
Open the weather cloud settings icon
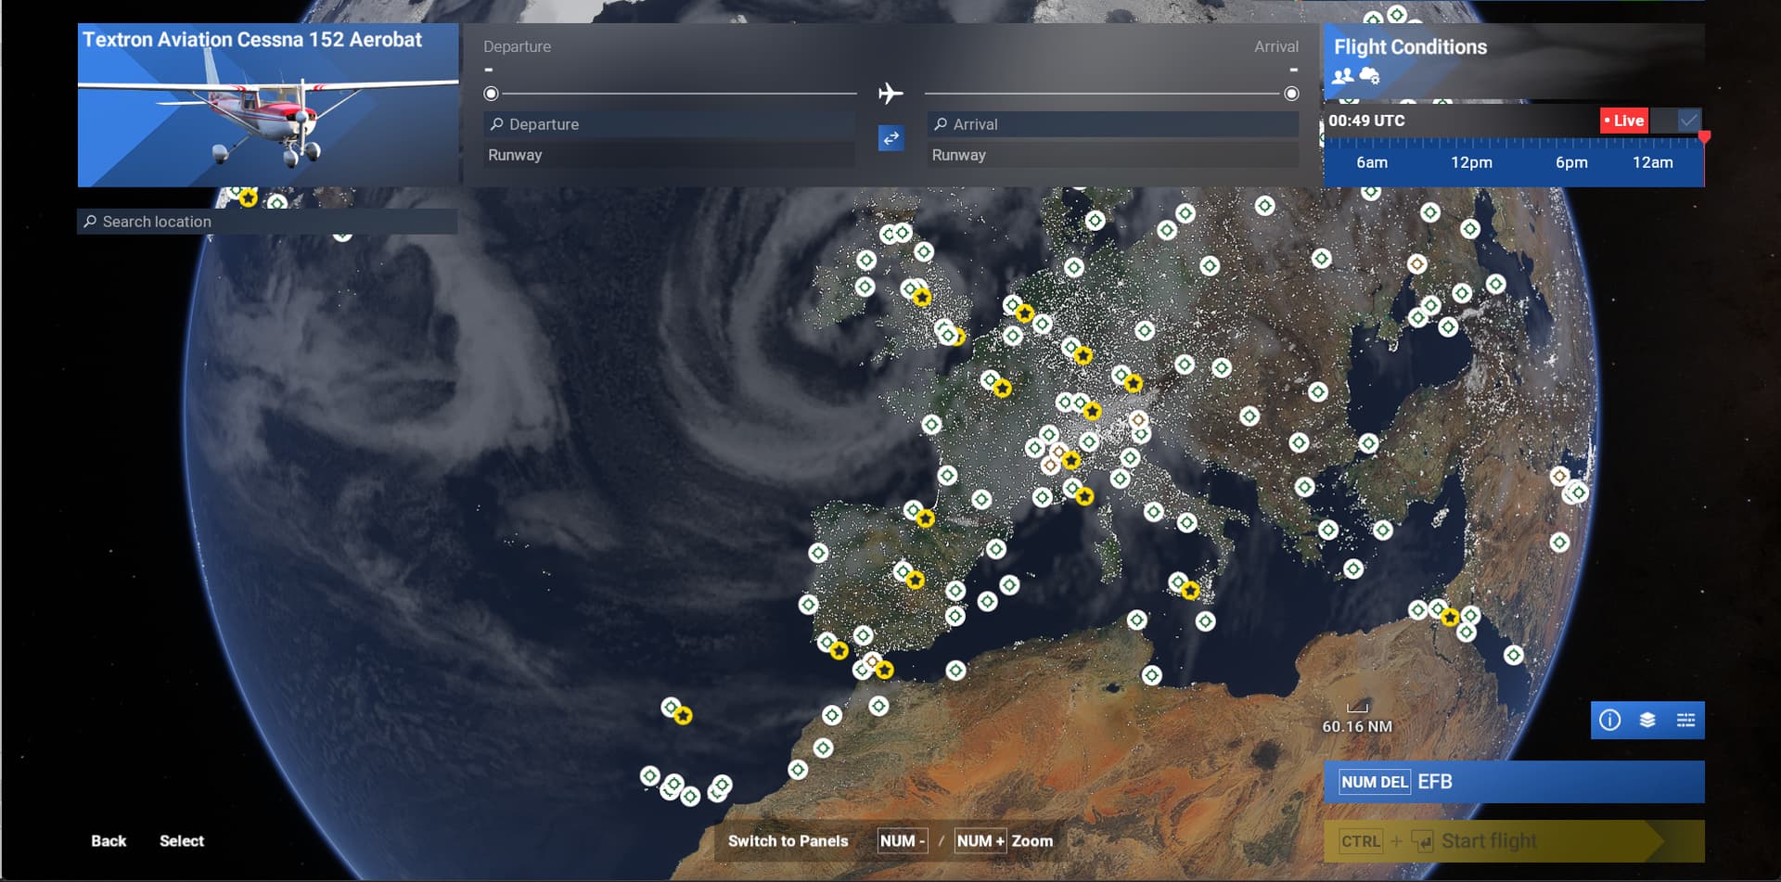(1369, 76)
